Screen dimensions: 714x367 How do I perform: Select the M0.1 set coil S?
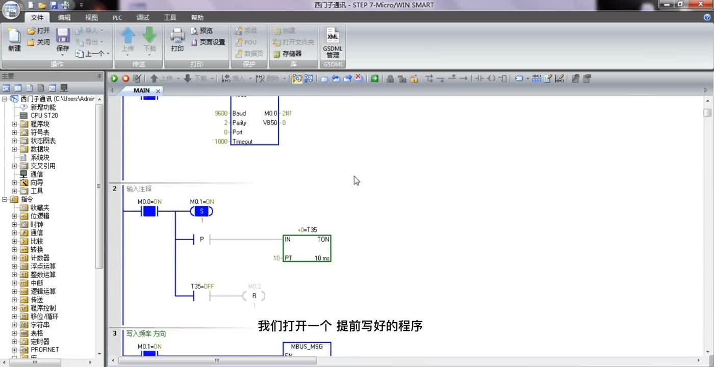pos(201,211)
